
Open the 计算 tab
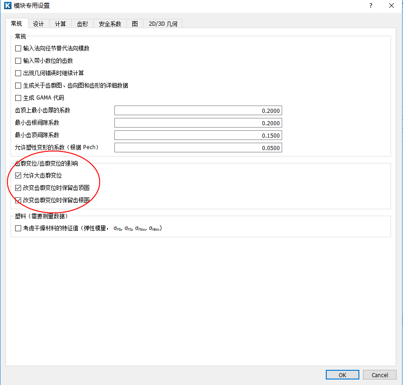click(60, 24)
